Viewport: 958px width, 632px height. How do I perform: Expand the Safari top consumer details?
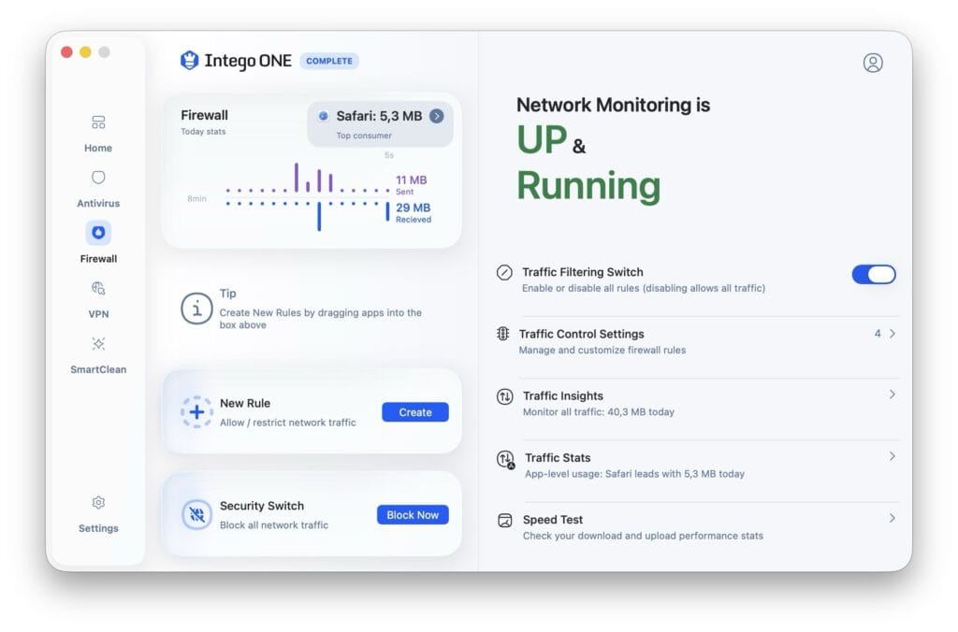438,118
